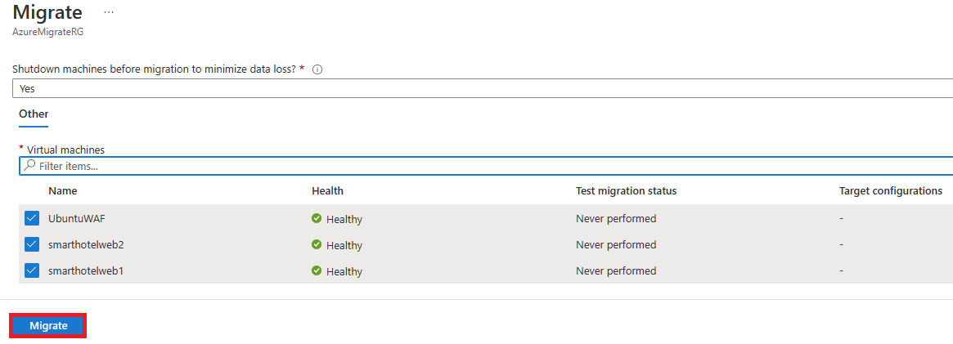This screenshot has height=344, width=953.
Task: Select the smarthotelweb2 row name
Action: (87, 244)
